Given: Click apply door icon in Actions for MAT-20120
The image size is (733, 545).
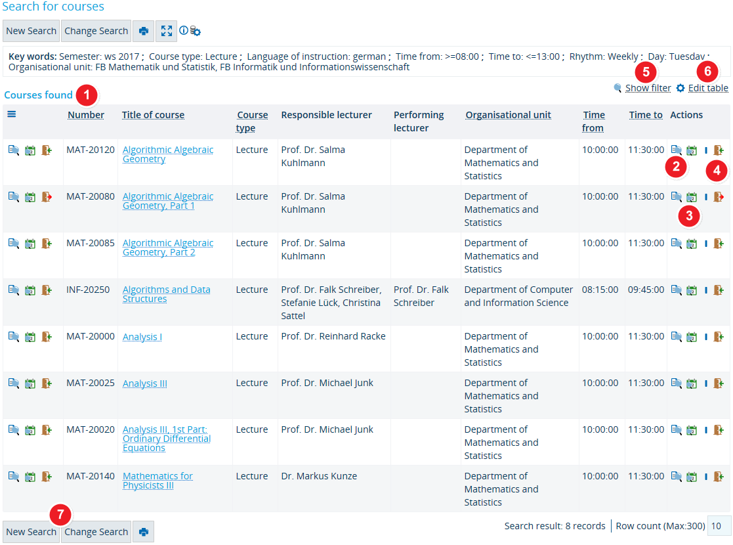Looking at the screenshot, I should [719, 150].
